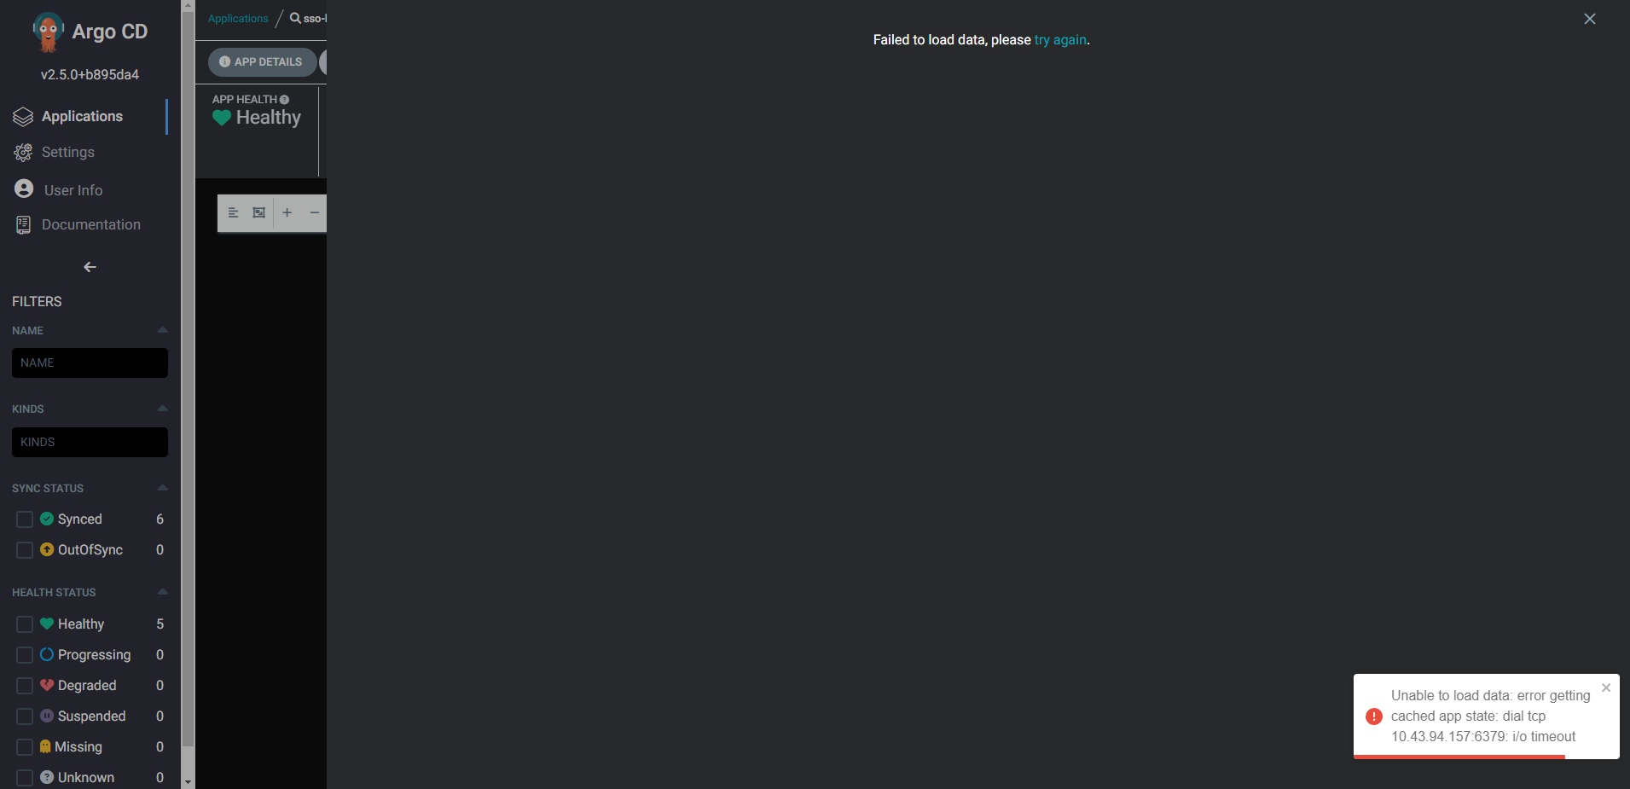Click the Argo CD octopus logo
The width and height of the screenshot is (1630, 789).
tap(49, 31)
